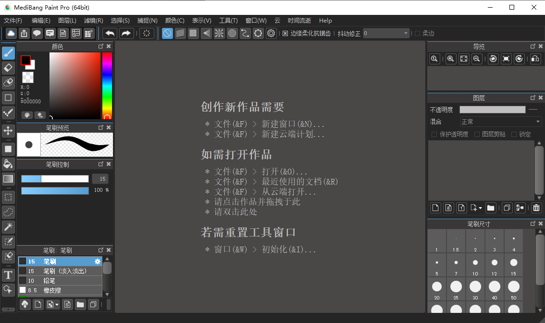Enable radial snap
This screenshot has width=545, height=323.
[219, 33]
